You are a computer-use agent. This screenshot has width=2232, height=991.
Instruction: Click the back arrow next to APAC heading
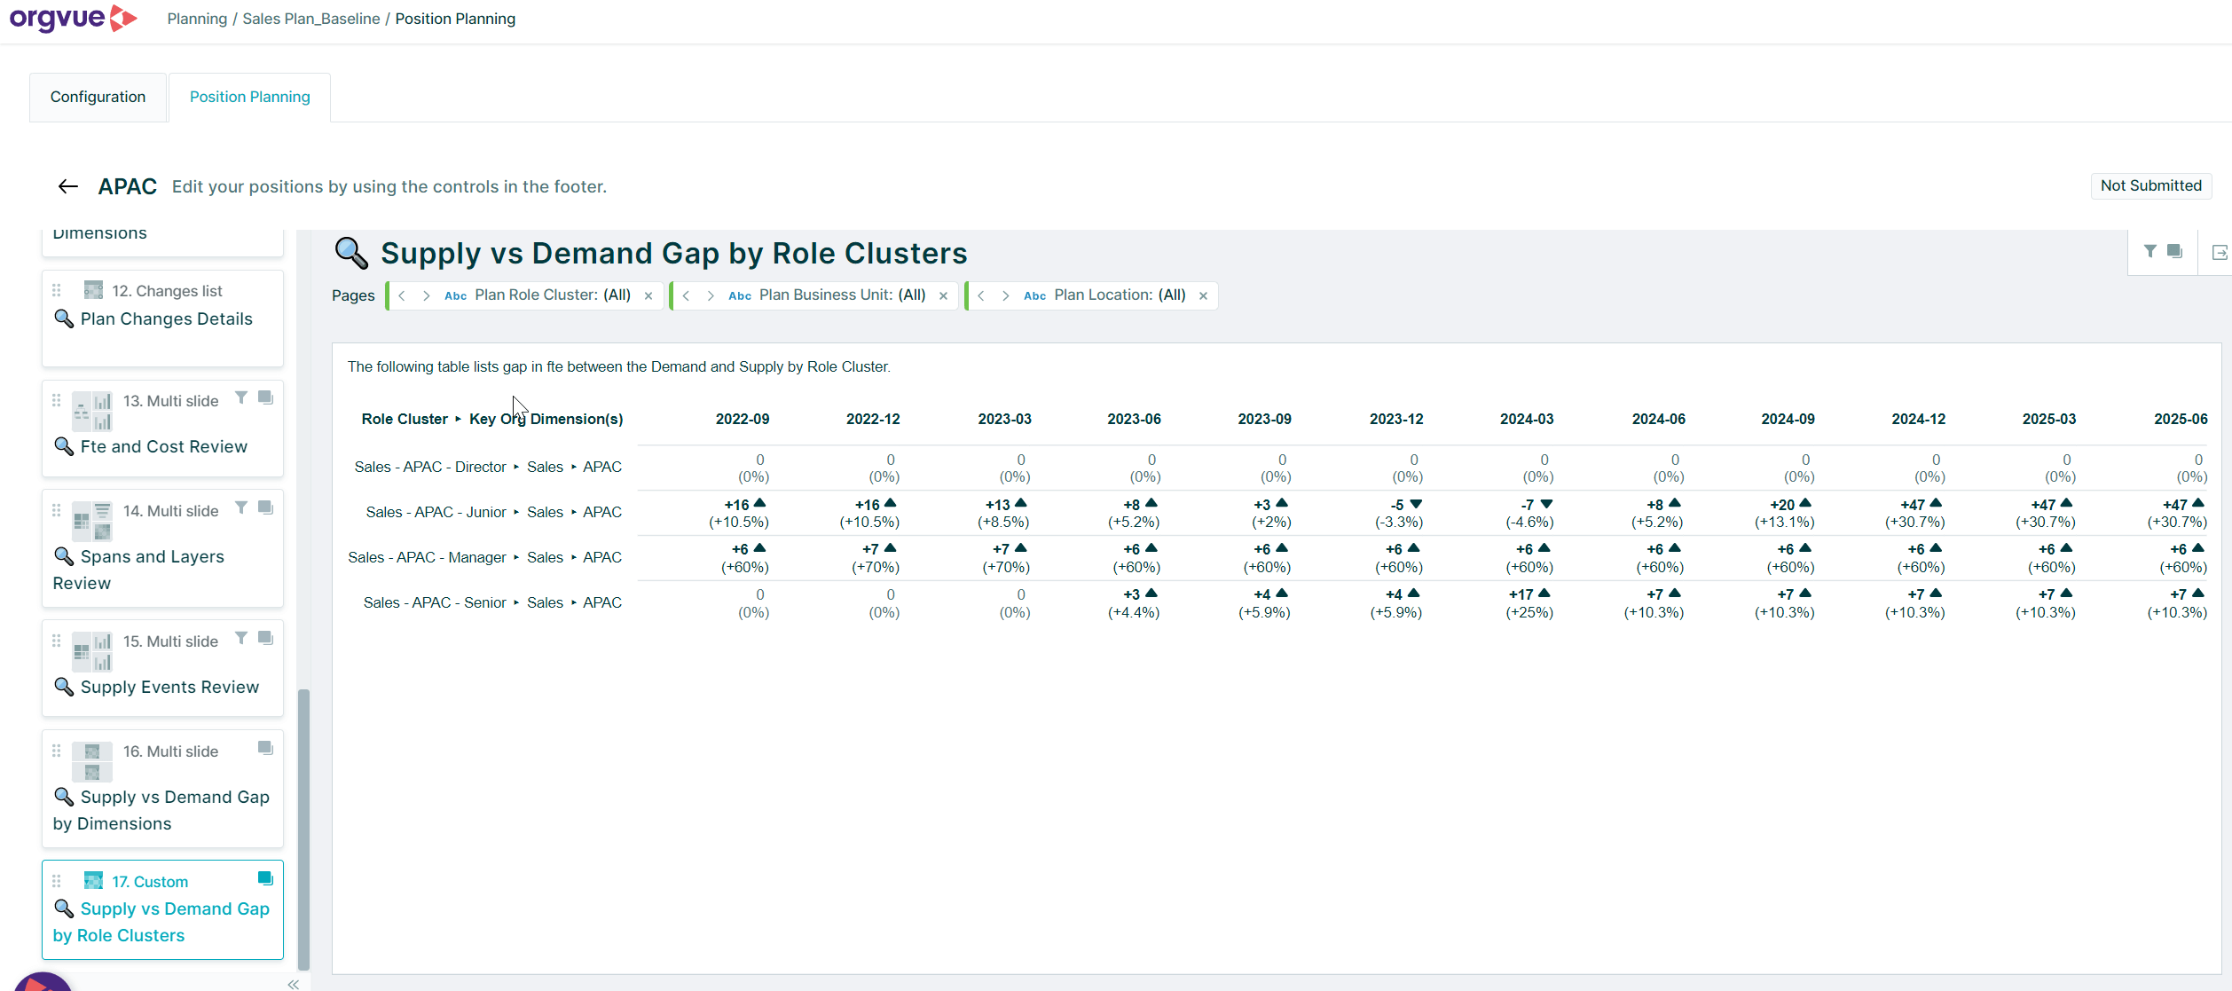(x=67, y=186)
